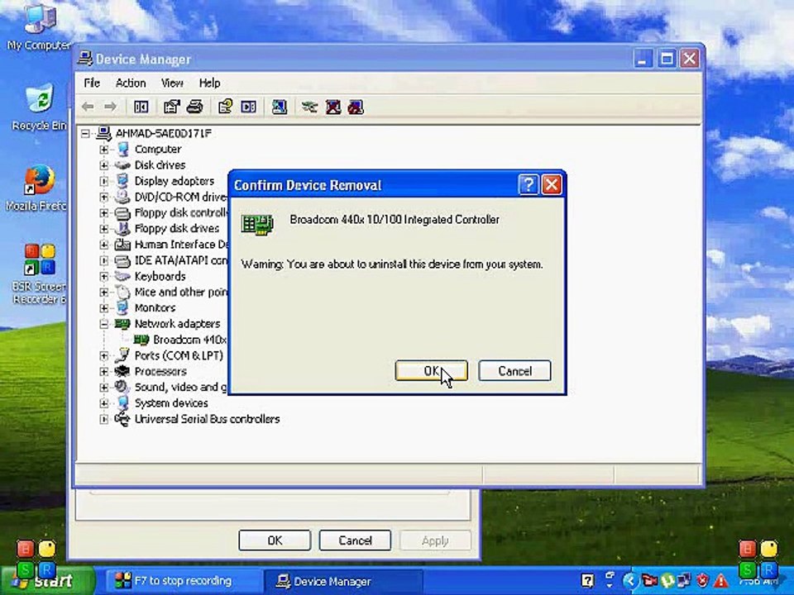Click the Print toolbar icon
The width and height of the screenshot is (794, 595).
[195, 107]
